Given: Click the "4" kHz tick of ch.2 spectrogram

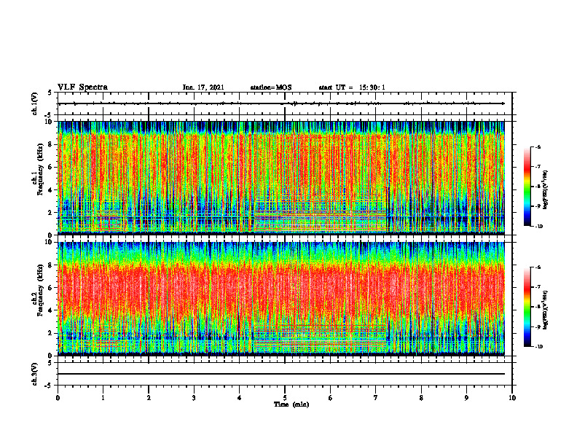Looking at the screenshot, I should click(51, 310).
